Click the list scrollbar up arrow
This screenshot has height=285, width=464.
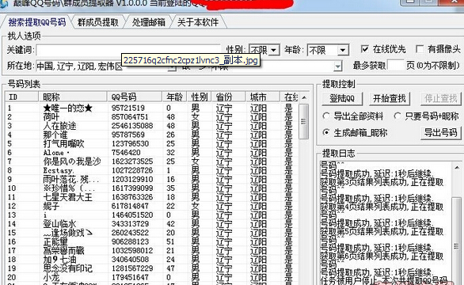tap(304, 97)
